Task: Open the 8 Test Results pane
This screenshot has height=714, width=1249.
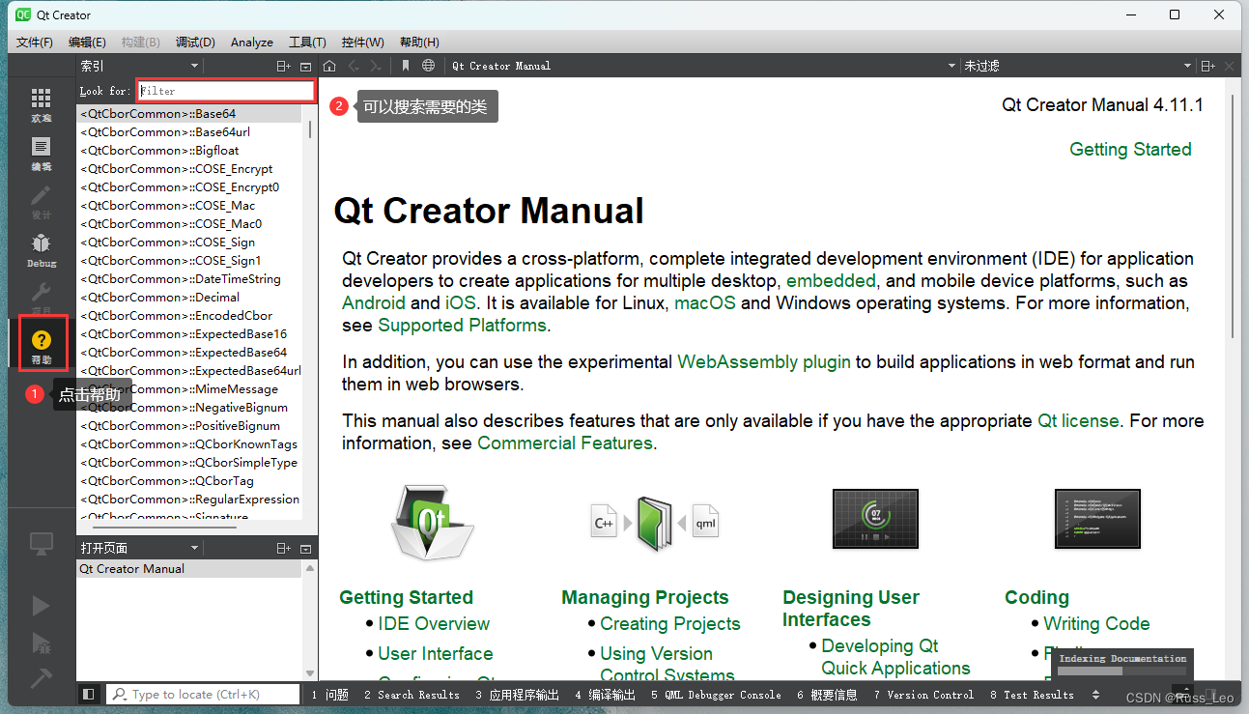Action: coord(1032,695)
